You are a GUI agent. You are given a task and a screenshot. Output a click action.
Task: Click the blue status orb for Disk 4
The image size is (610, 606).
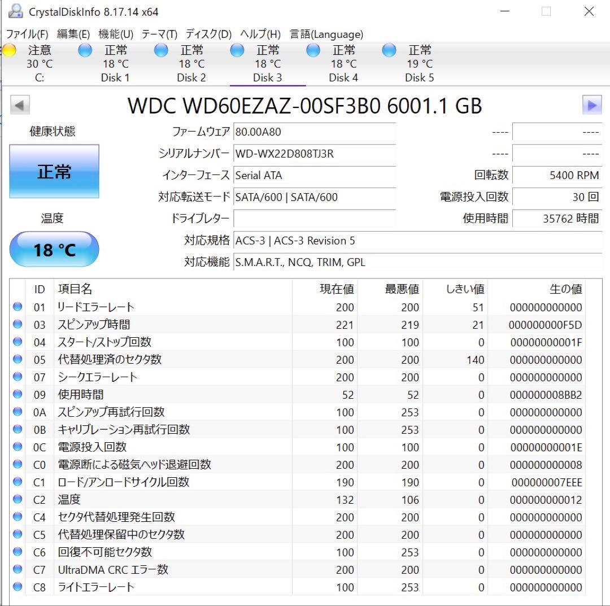click(313, 50)
